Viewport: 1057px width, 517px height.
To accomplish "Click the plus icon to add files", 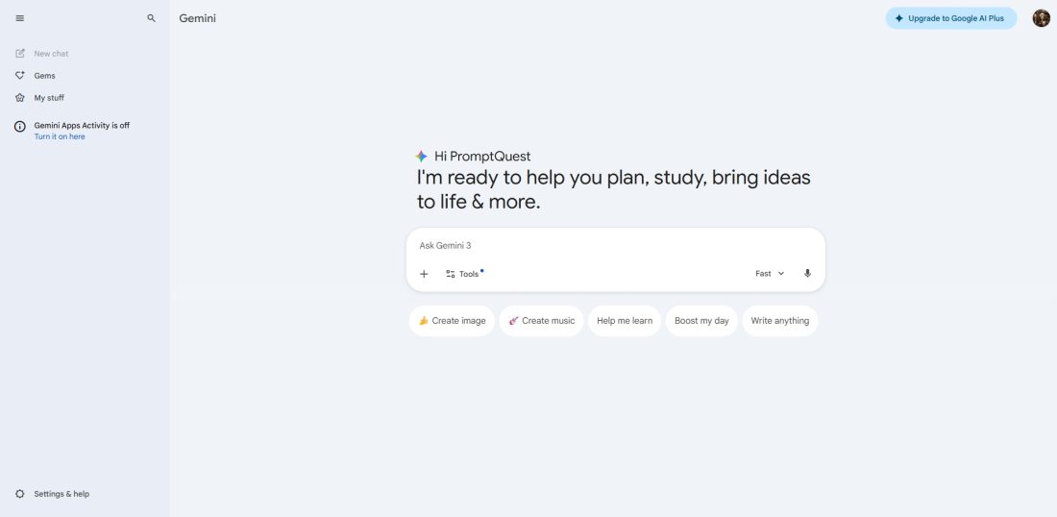I will coord(424,274).
